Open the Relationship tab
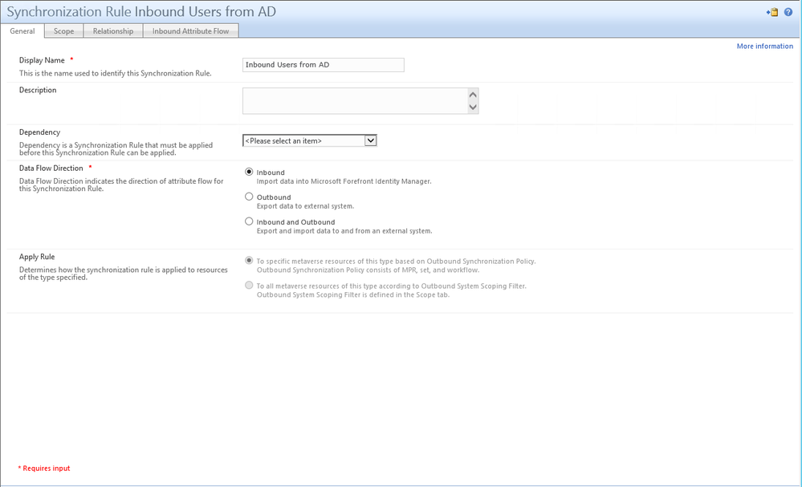This screenshot has width=802, height=487. pos(112,30)
